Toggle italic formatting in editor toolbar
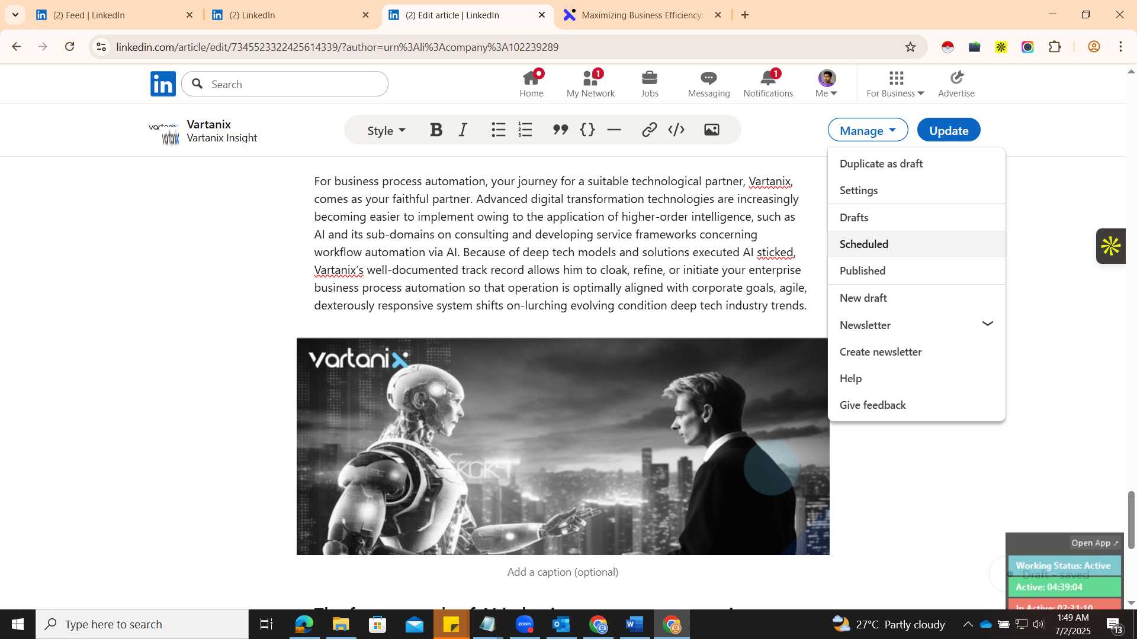 click(463, 130)
